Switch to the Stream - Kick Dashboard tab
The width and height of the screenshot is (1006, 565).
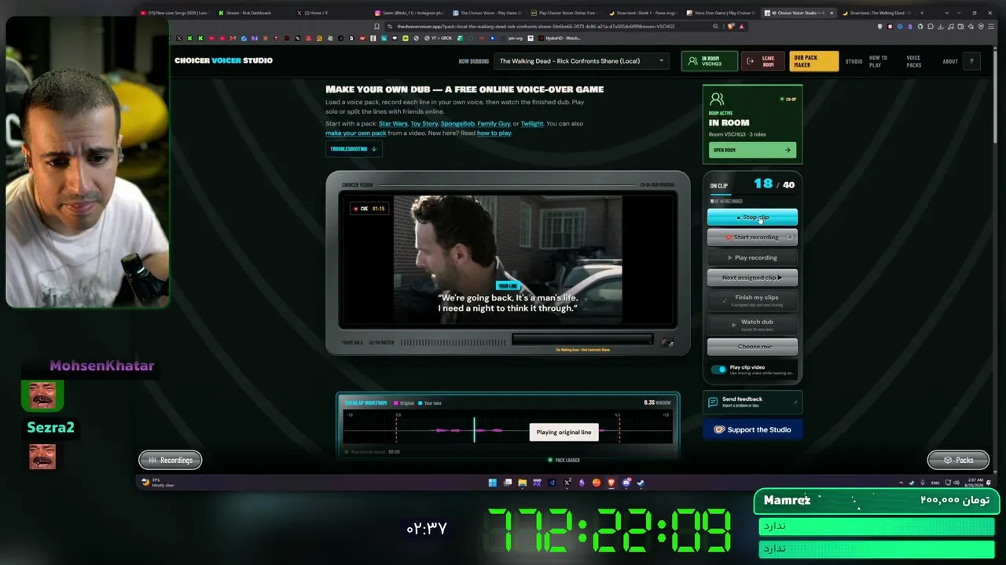pos(248,13)
